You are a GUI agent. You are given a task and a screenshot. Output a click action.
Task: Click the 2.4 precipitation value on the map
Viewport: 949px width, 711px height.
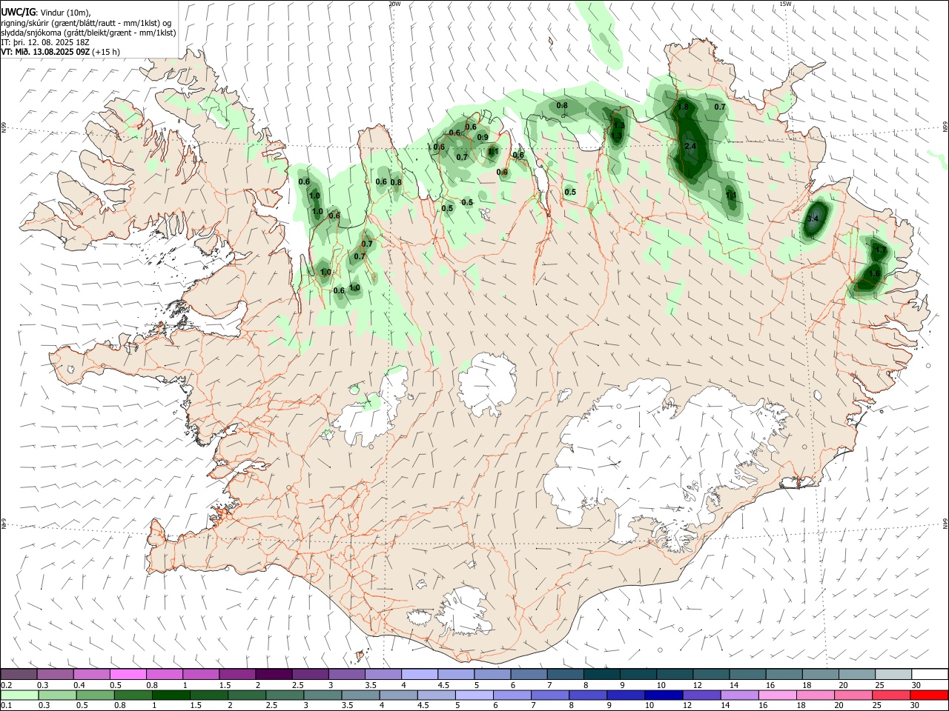(x=690, y=146)
